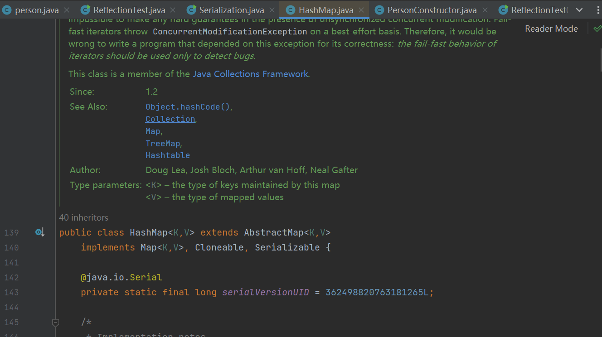
Task: Switch to the ReflectionTest.java tab
Action: click(129, 10)
